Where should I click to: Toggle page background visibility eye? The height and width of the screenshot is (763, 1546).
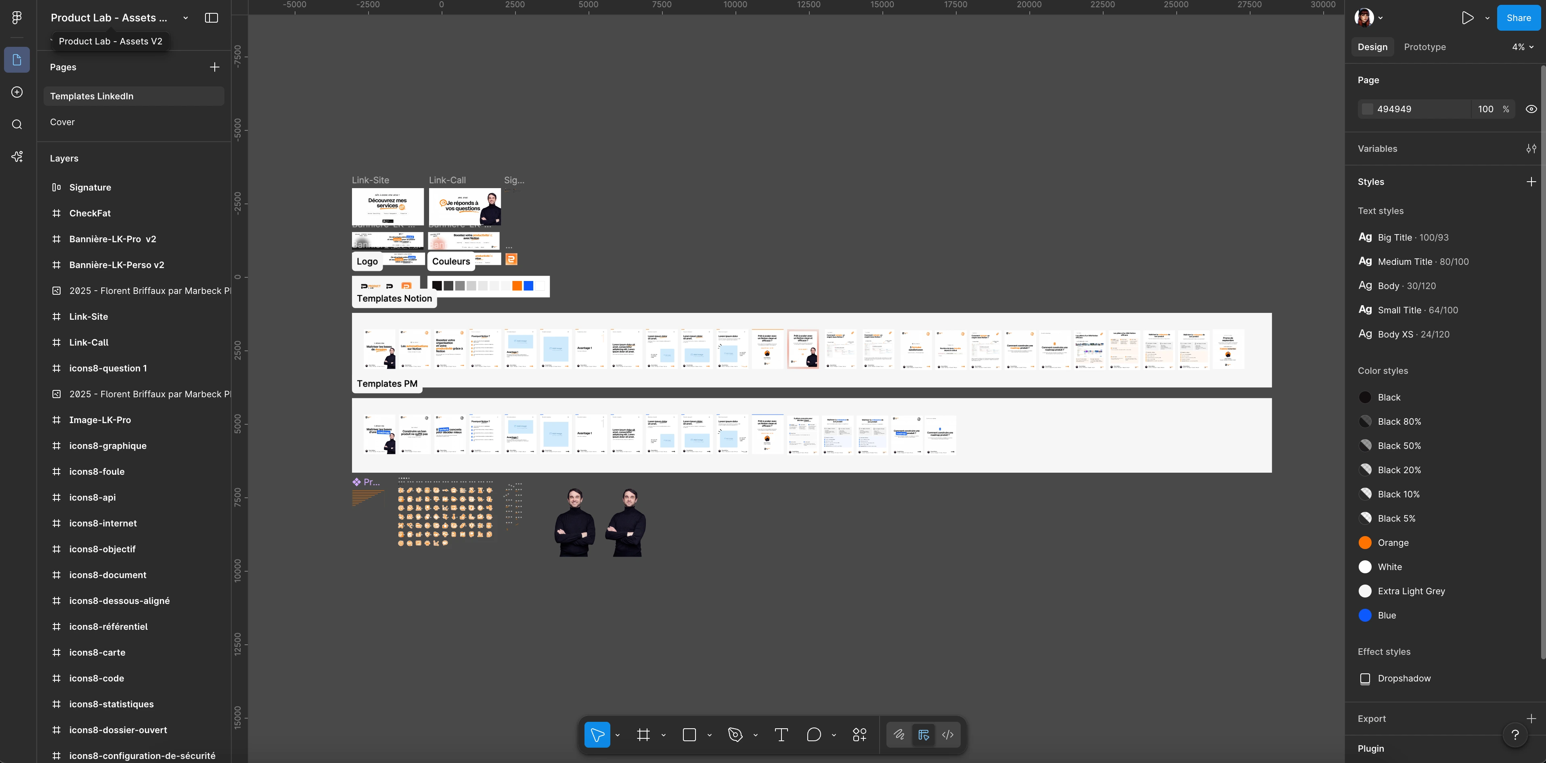click(x=1531, y=109)
